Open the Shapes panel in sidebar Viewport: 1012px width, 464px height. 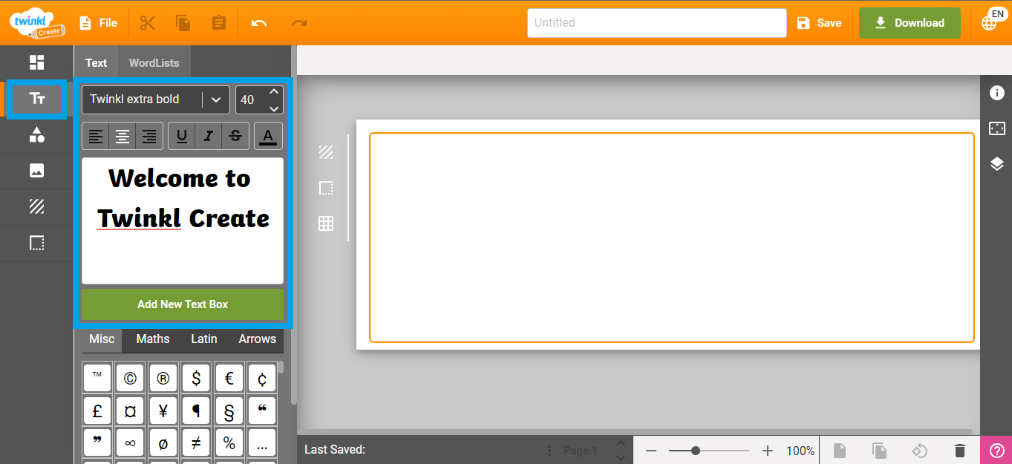[x=36, y=134]
